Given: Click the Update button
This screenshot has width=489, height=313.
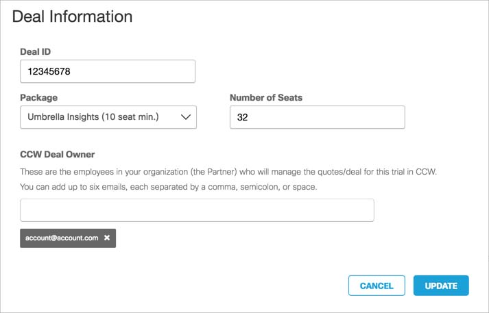Looking at the screenshot, I should (441, 286).
